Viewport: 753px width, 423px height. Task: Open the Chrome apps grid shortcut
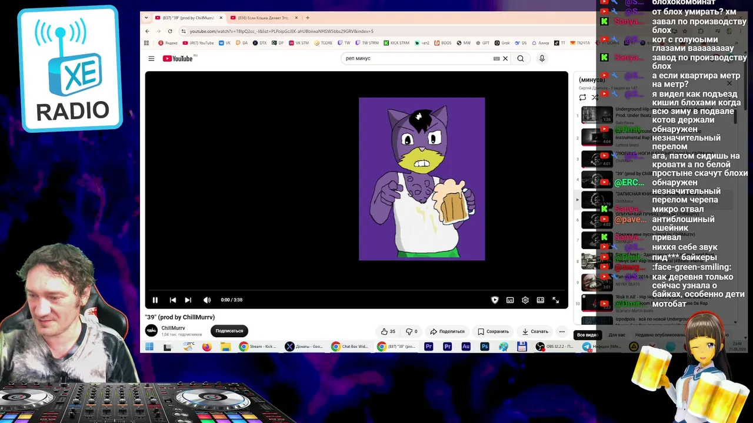146,43
